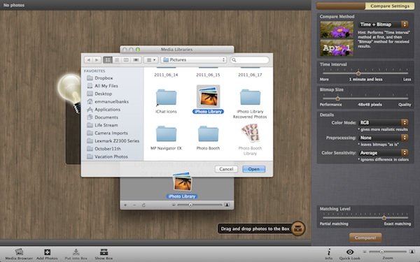Click the large zoom icon in bottom toolbar
The image size is (420, 262).
(x=412, y=252)
